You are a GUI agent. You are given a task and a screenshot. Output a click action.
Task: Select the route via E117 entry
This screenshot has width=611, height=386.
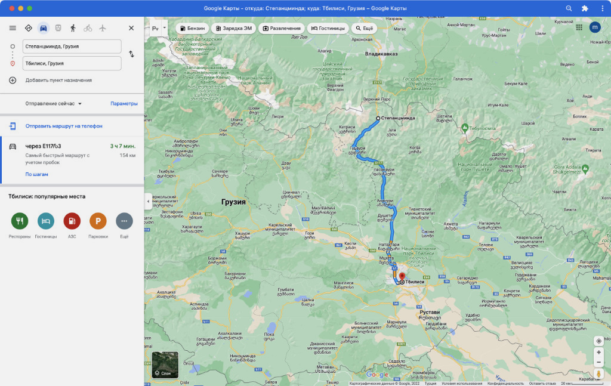tap(72, 160)
